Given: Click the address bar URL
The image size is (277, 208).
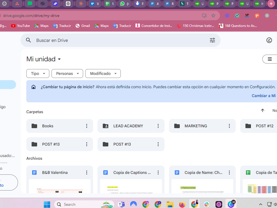Looking at the screenshot, I should [x=31, y=16].
